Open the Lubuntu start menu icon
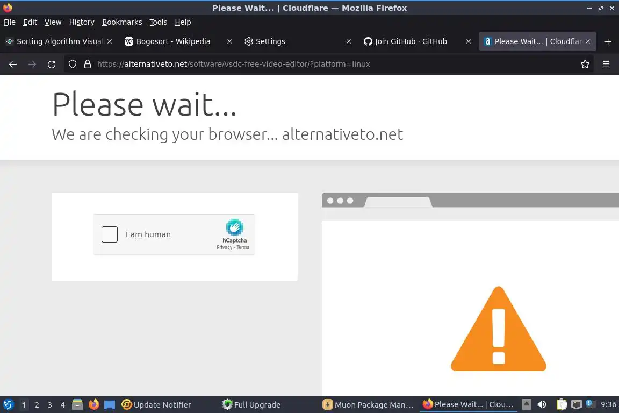This screenshot has height=413, width=619. coord(8,405)
